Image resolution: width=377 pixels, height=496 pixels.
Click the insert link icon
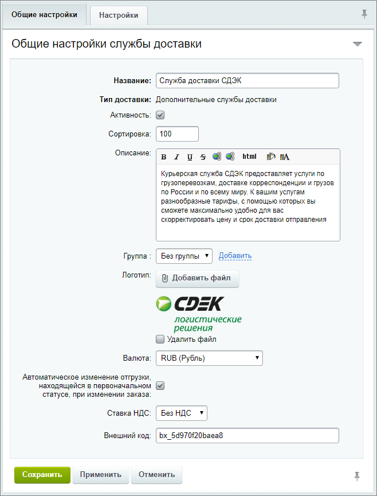point(217,157)
